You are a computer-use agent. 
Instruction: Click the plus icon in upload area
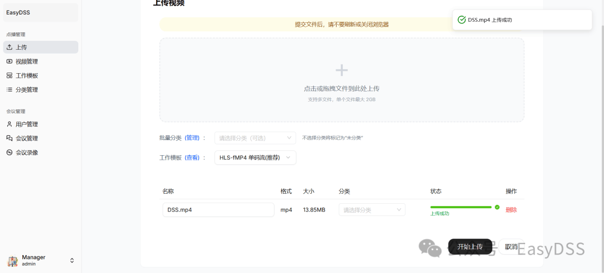coord(341,70)
